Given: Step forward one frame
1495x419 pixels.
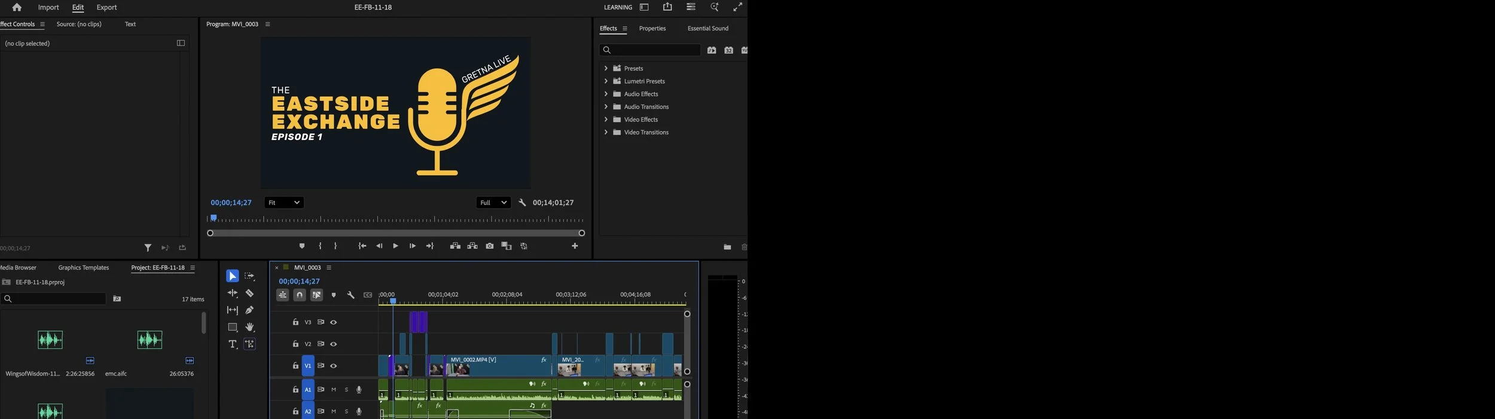Looking at the screenshot, I should tap(413, 246).
